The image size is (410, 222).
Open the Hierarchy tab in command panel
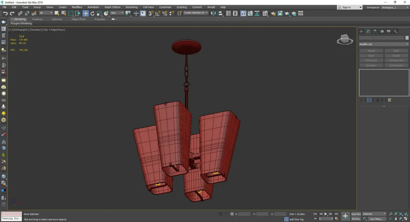(375, 31)
